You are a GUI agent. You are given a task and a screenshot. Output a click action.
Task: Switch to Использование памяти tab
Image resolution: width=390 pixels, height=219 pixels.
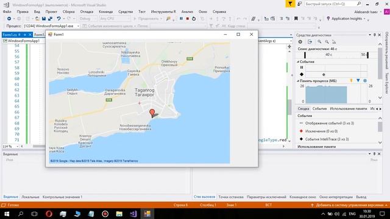tap(348, 109)
